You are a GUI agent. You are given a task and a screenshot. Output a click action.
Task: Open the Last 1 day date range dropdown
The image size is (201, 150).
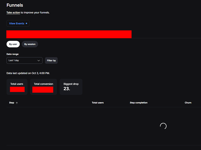tap(25, 61)
